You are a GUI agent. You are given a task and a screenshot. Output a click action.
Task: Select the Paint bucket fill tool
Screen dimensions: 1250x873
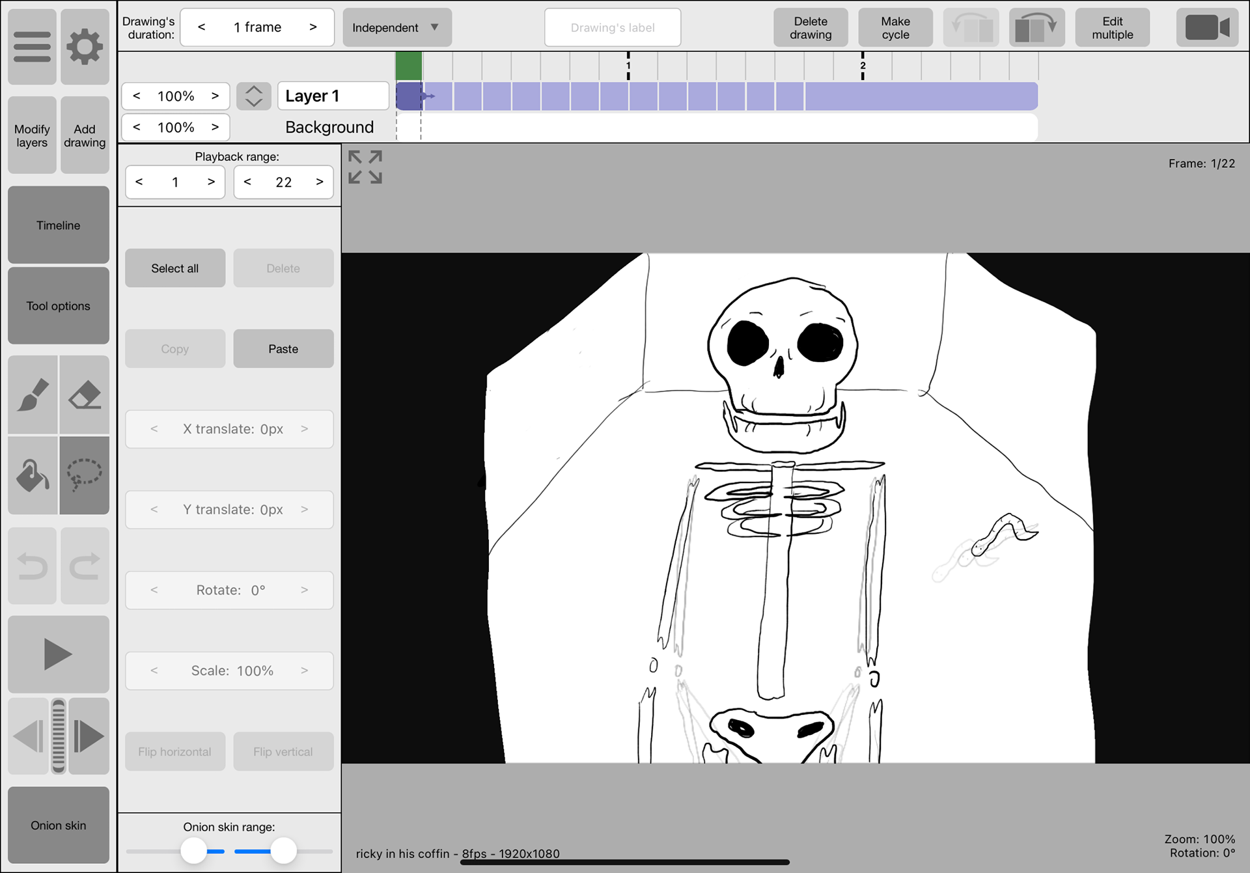33,475
